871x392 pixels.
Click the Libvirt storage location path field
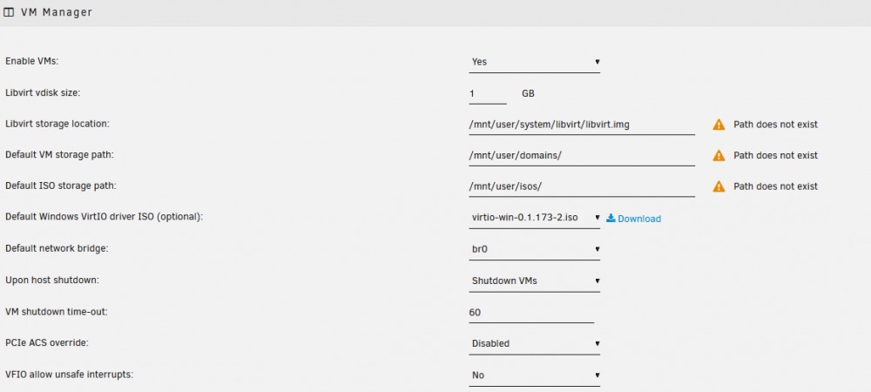coord(582,125)
